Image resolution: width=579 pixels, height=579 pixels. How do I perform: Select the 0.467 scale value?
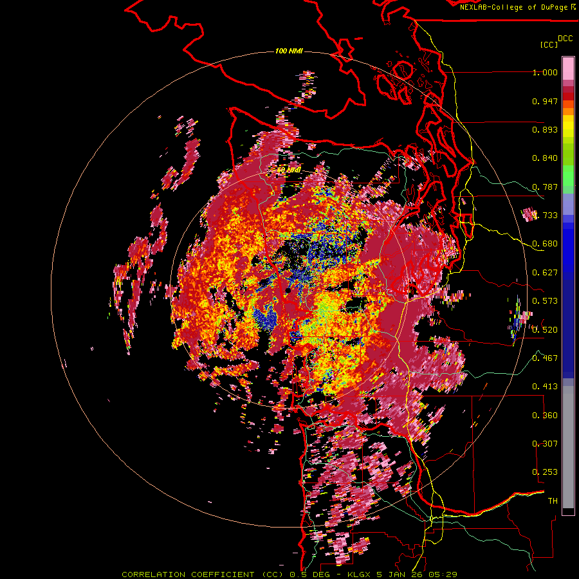tap(545, 358)
